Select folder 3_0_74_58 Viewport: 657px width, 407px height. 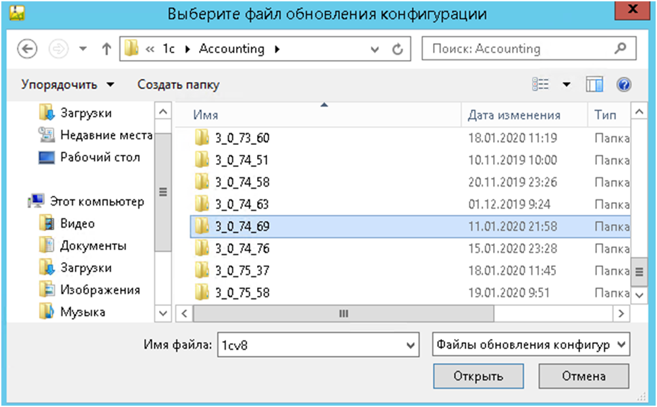pyautogui.click(x=411, y=182)
